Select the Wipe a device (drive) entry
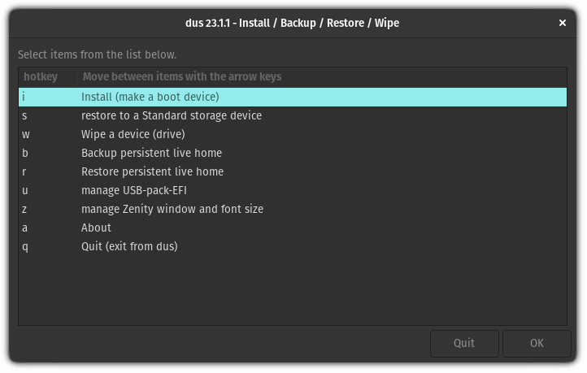 (x=133, y=134)
